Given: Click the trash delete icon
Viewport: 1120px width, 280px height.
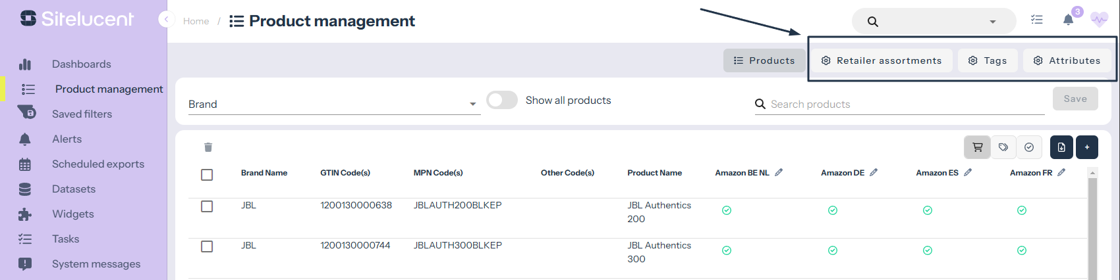Looking at the screenshot, I should [208, 147].
